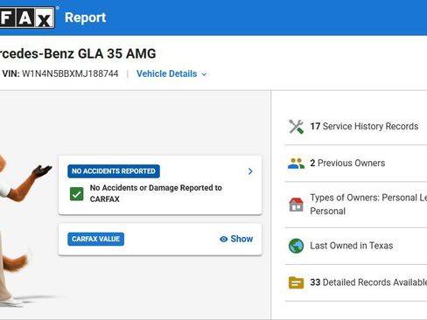Expand the Vehicle Details dropdown

(171, 74)
